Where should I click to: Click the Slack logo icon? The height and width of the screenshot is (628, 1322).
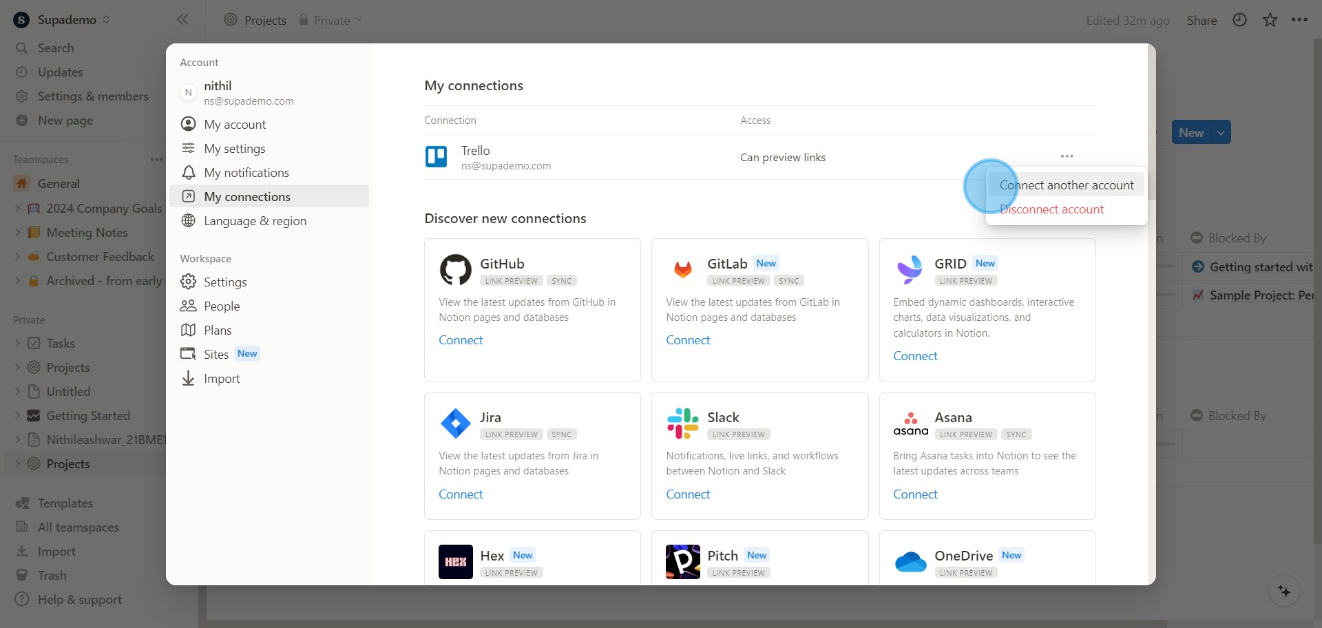pos(683,423)
